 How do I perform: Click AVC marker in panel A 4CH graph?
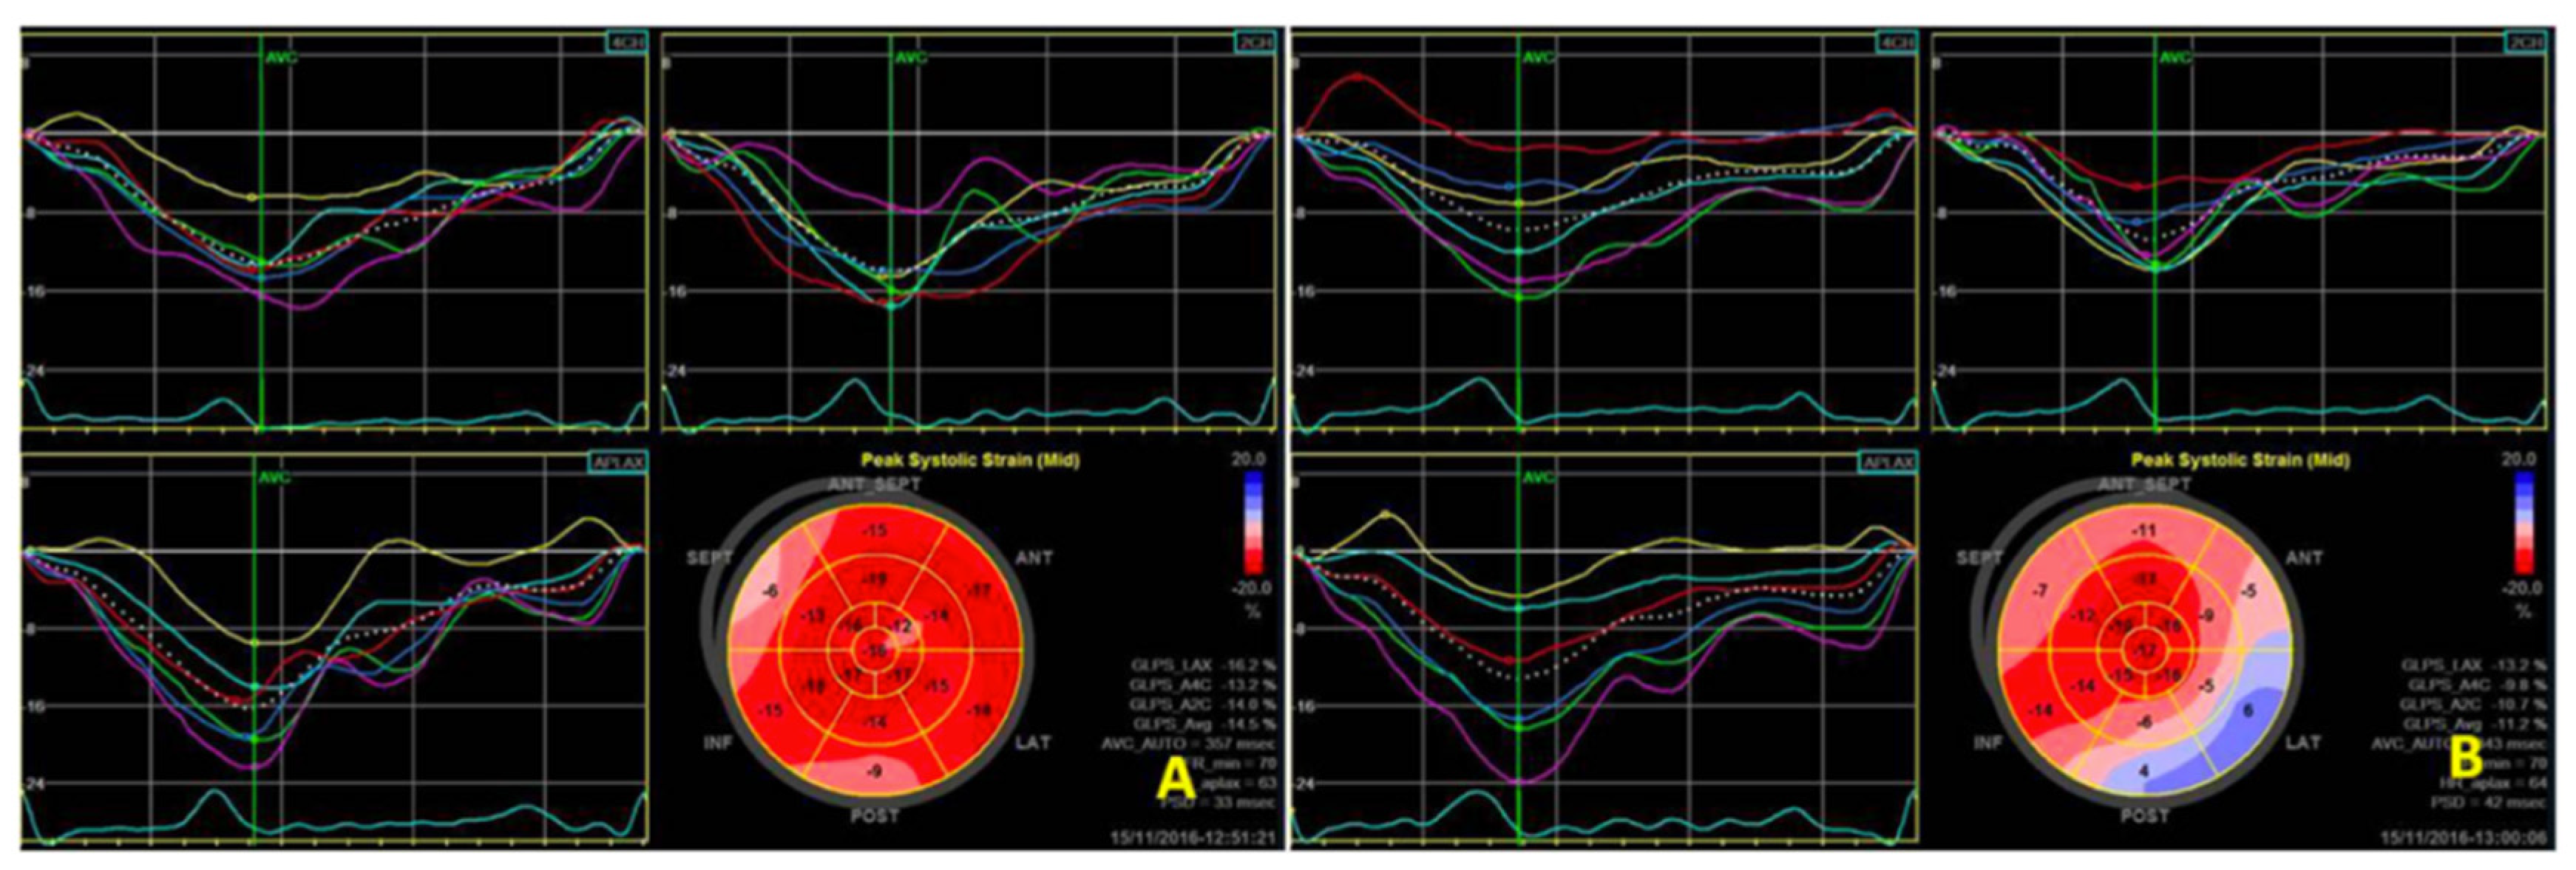[282, 57]
